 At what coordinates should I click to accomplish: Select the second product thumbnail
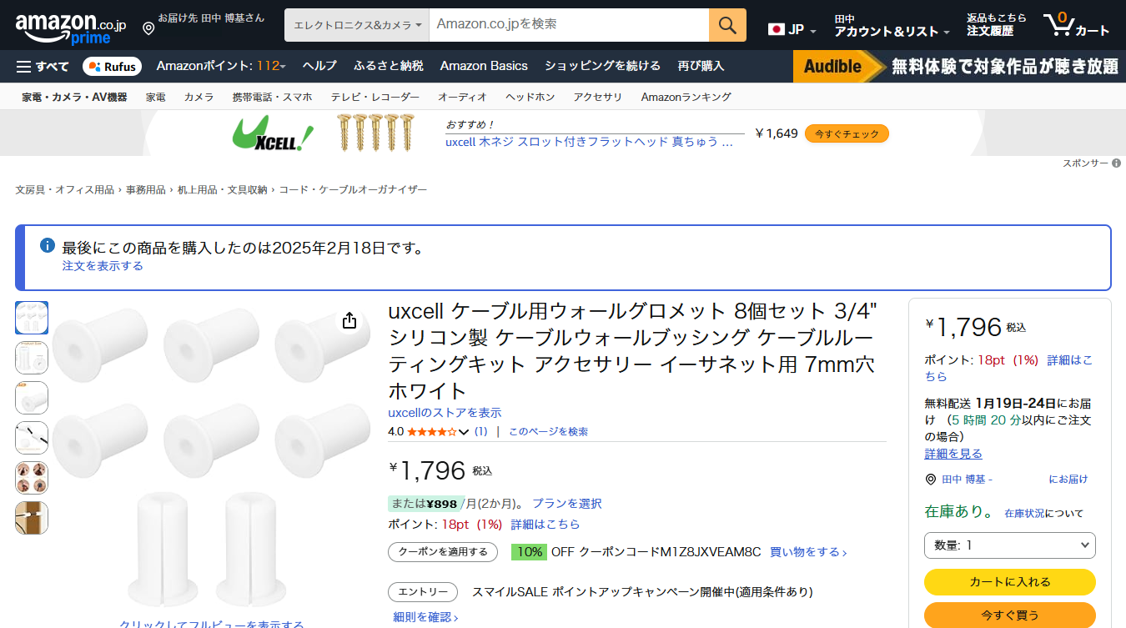coord(32,358)
